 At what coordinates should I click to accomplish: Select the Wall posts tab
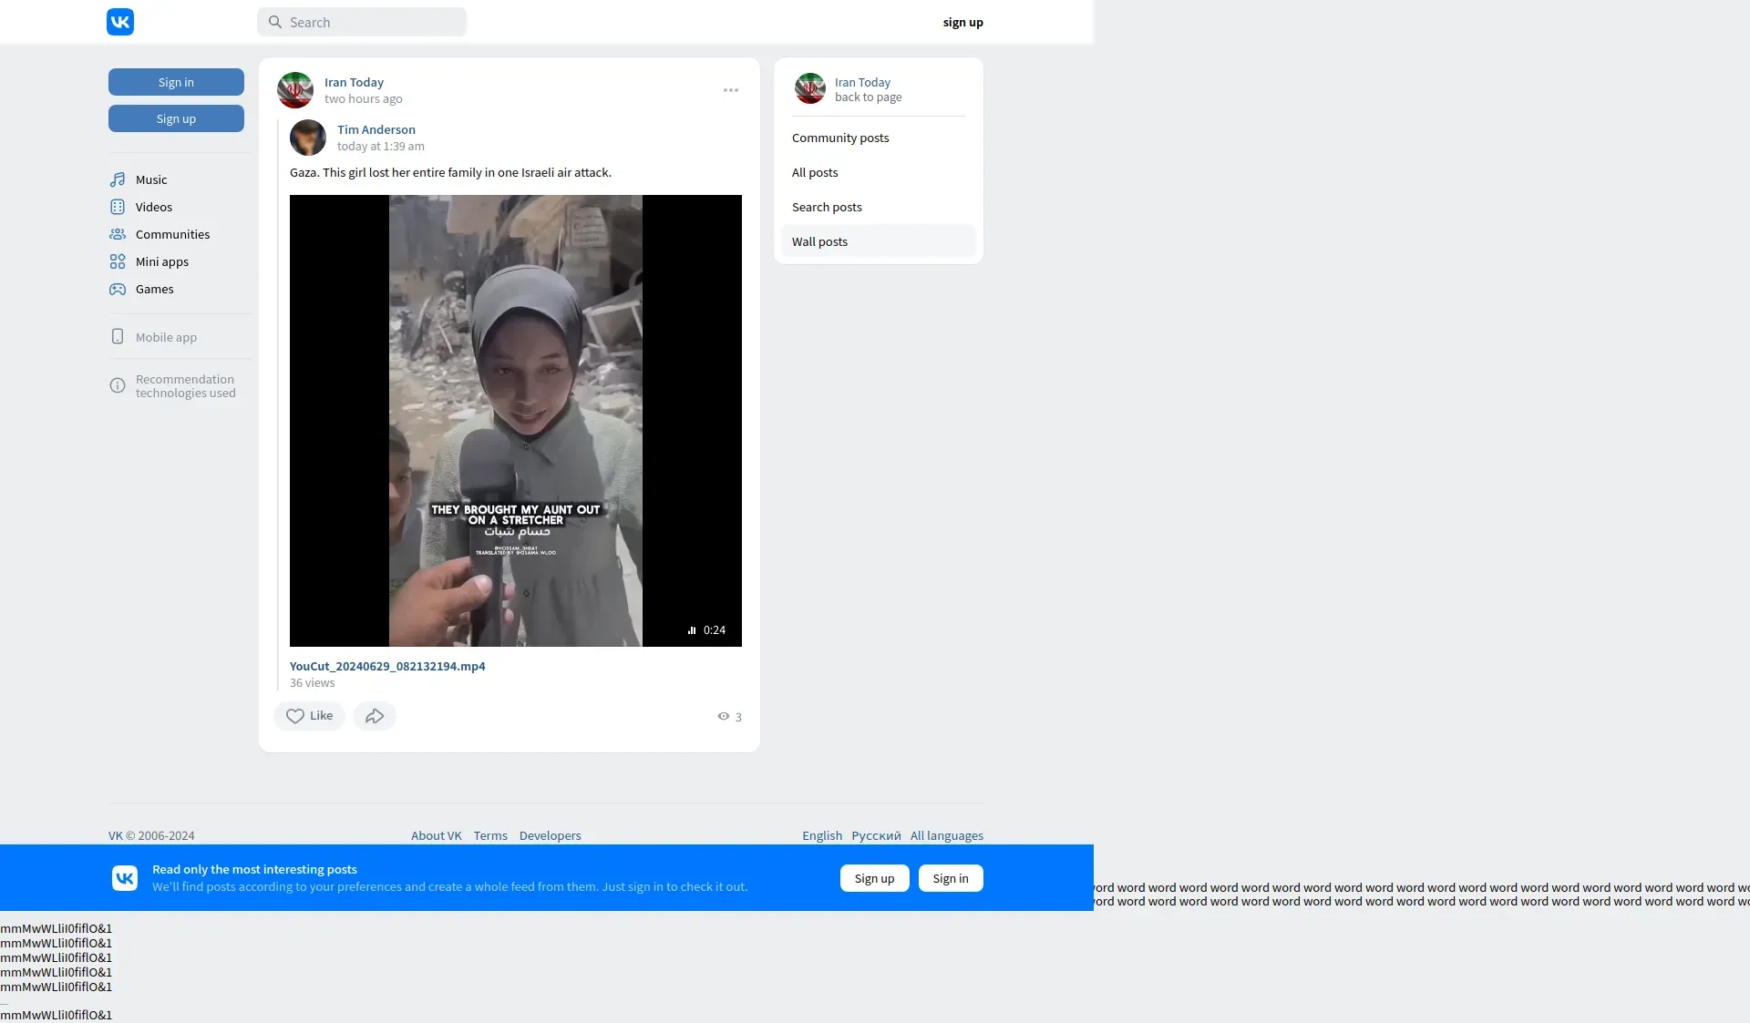pyautogui.click(x=819, y=241)
